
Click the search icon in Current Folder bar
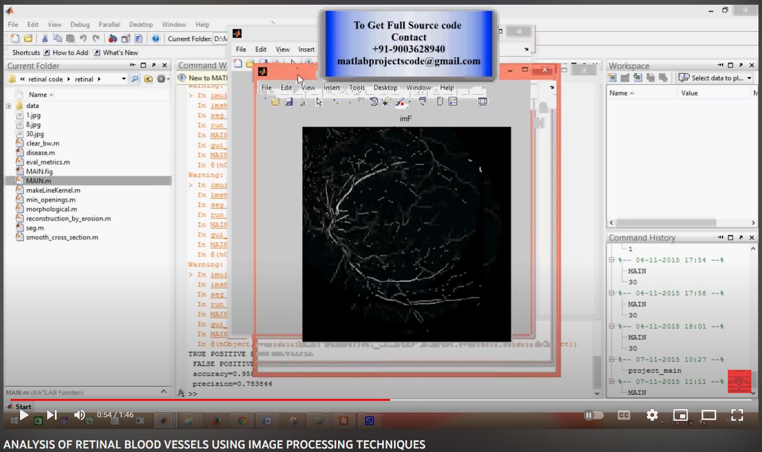pyautogui.click(x=136, y=79)
